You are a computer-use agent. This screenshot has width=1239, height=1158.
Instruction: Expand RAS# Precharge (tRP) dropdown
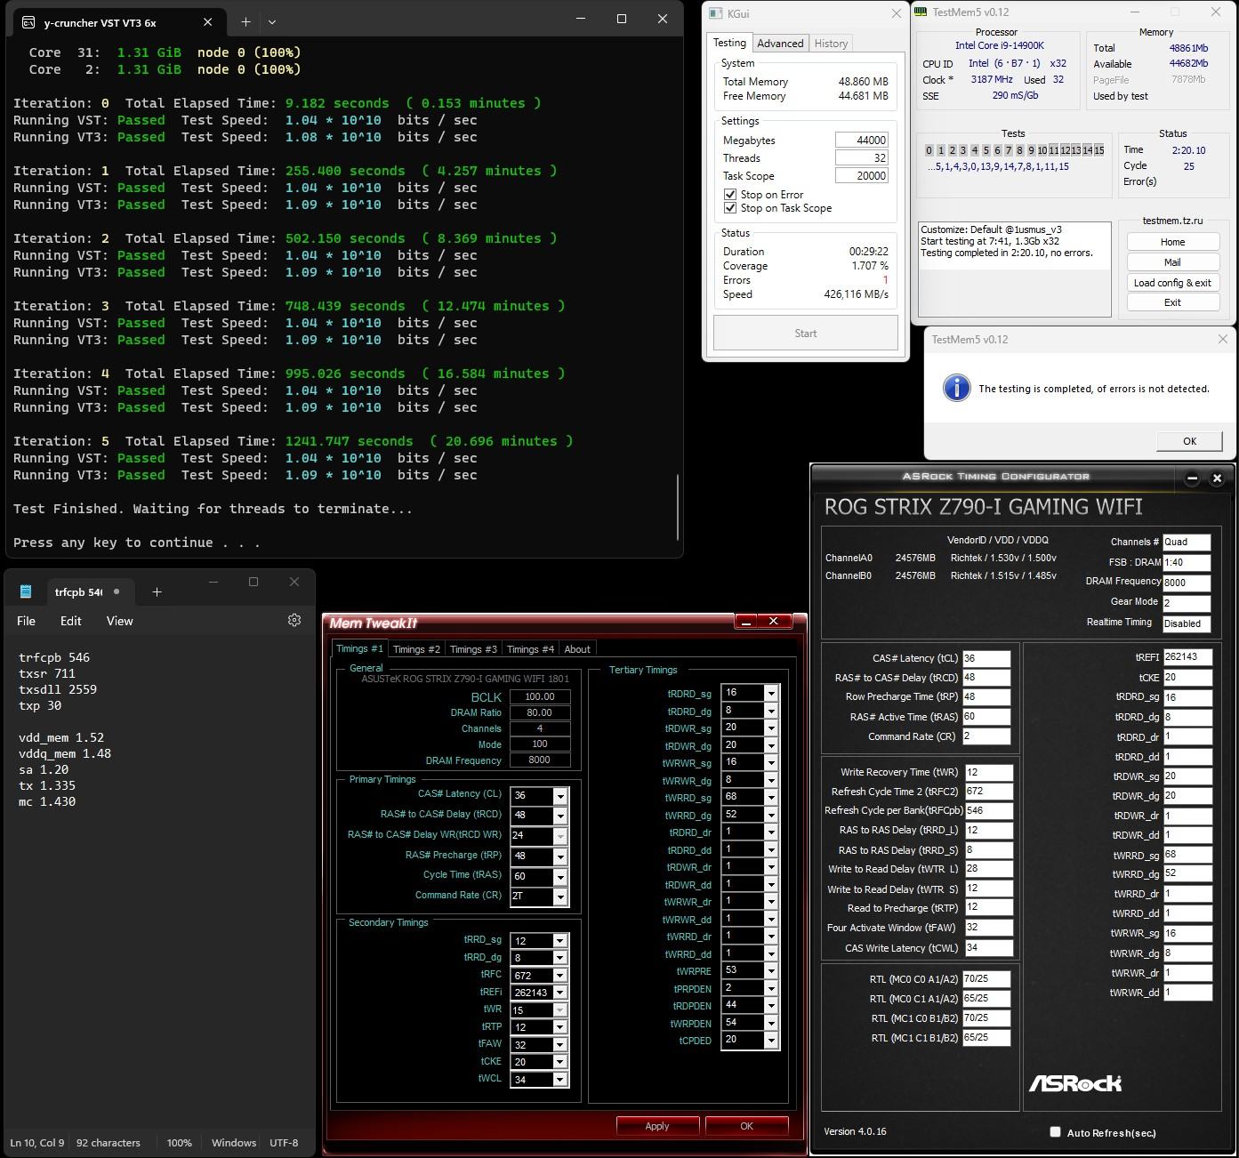click(560, 856)
